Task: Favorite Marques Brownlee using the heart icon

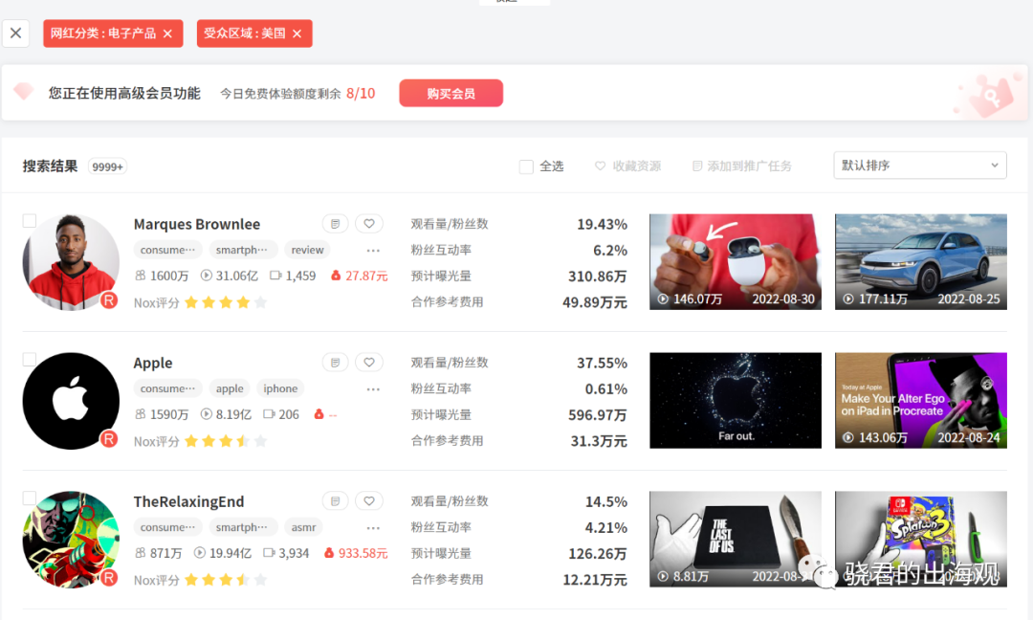Action: point(369,223)
